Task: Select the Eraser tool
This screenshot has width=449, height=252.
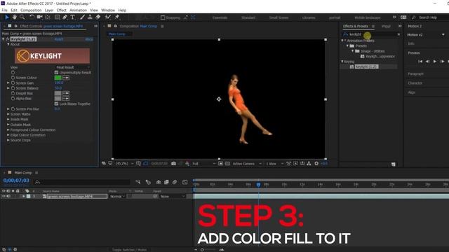Action: coord(98,17)
